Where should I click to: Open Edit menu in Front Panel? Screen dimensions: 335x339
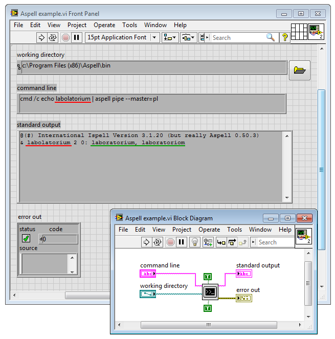coord(35,25)
